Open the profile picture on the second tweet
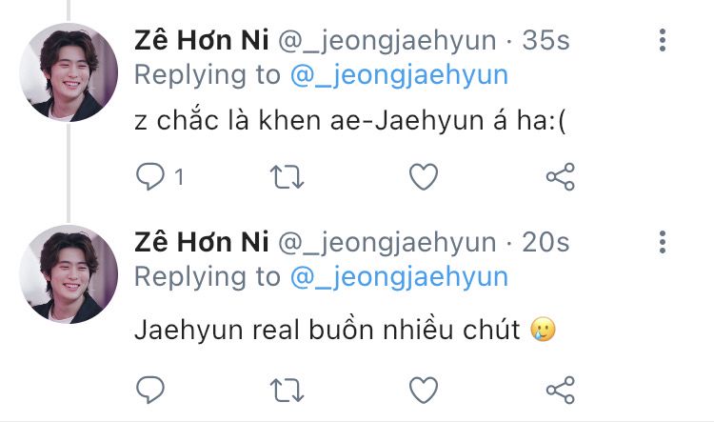Viewport: 714px width, 422px height. click(x=69, y=274)
